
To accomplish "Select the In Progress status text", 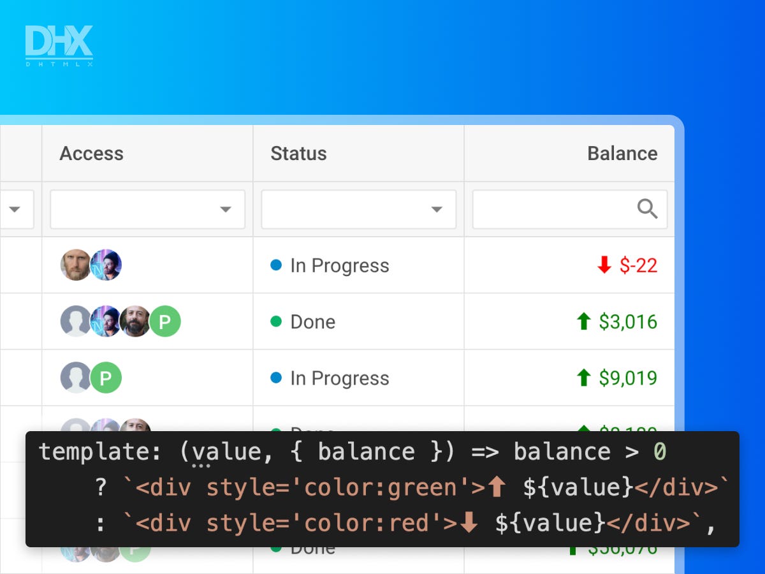I will [x=339, y=266].
